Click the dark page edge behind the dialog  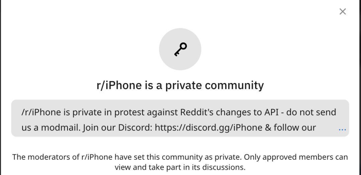pos(1,87)
